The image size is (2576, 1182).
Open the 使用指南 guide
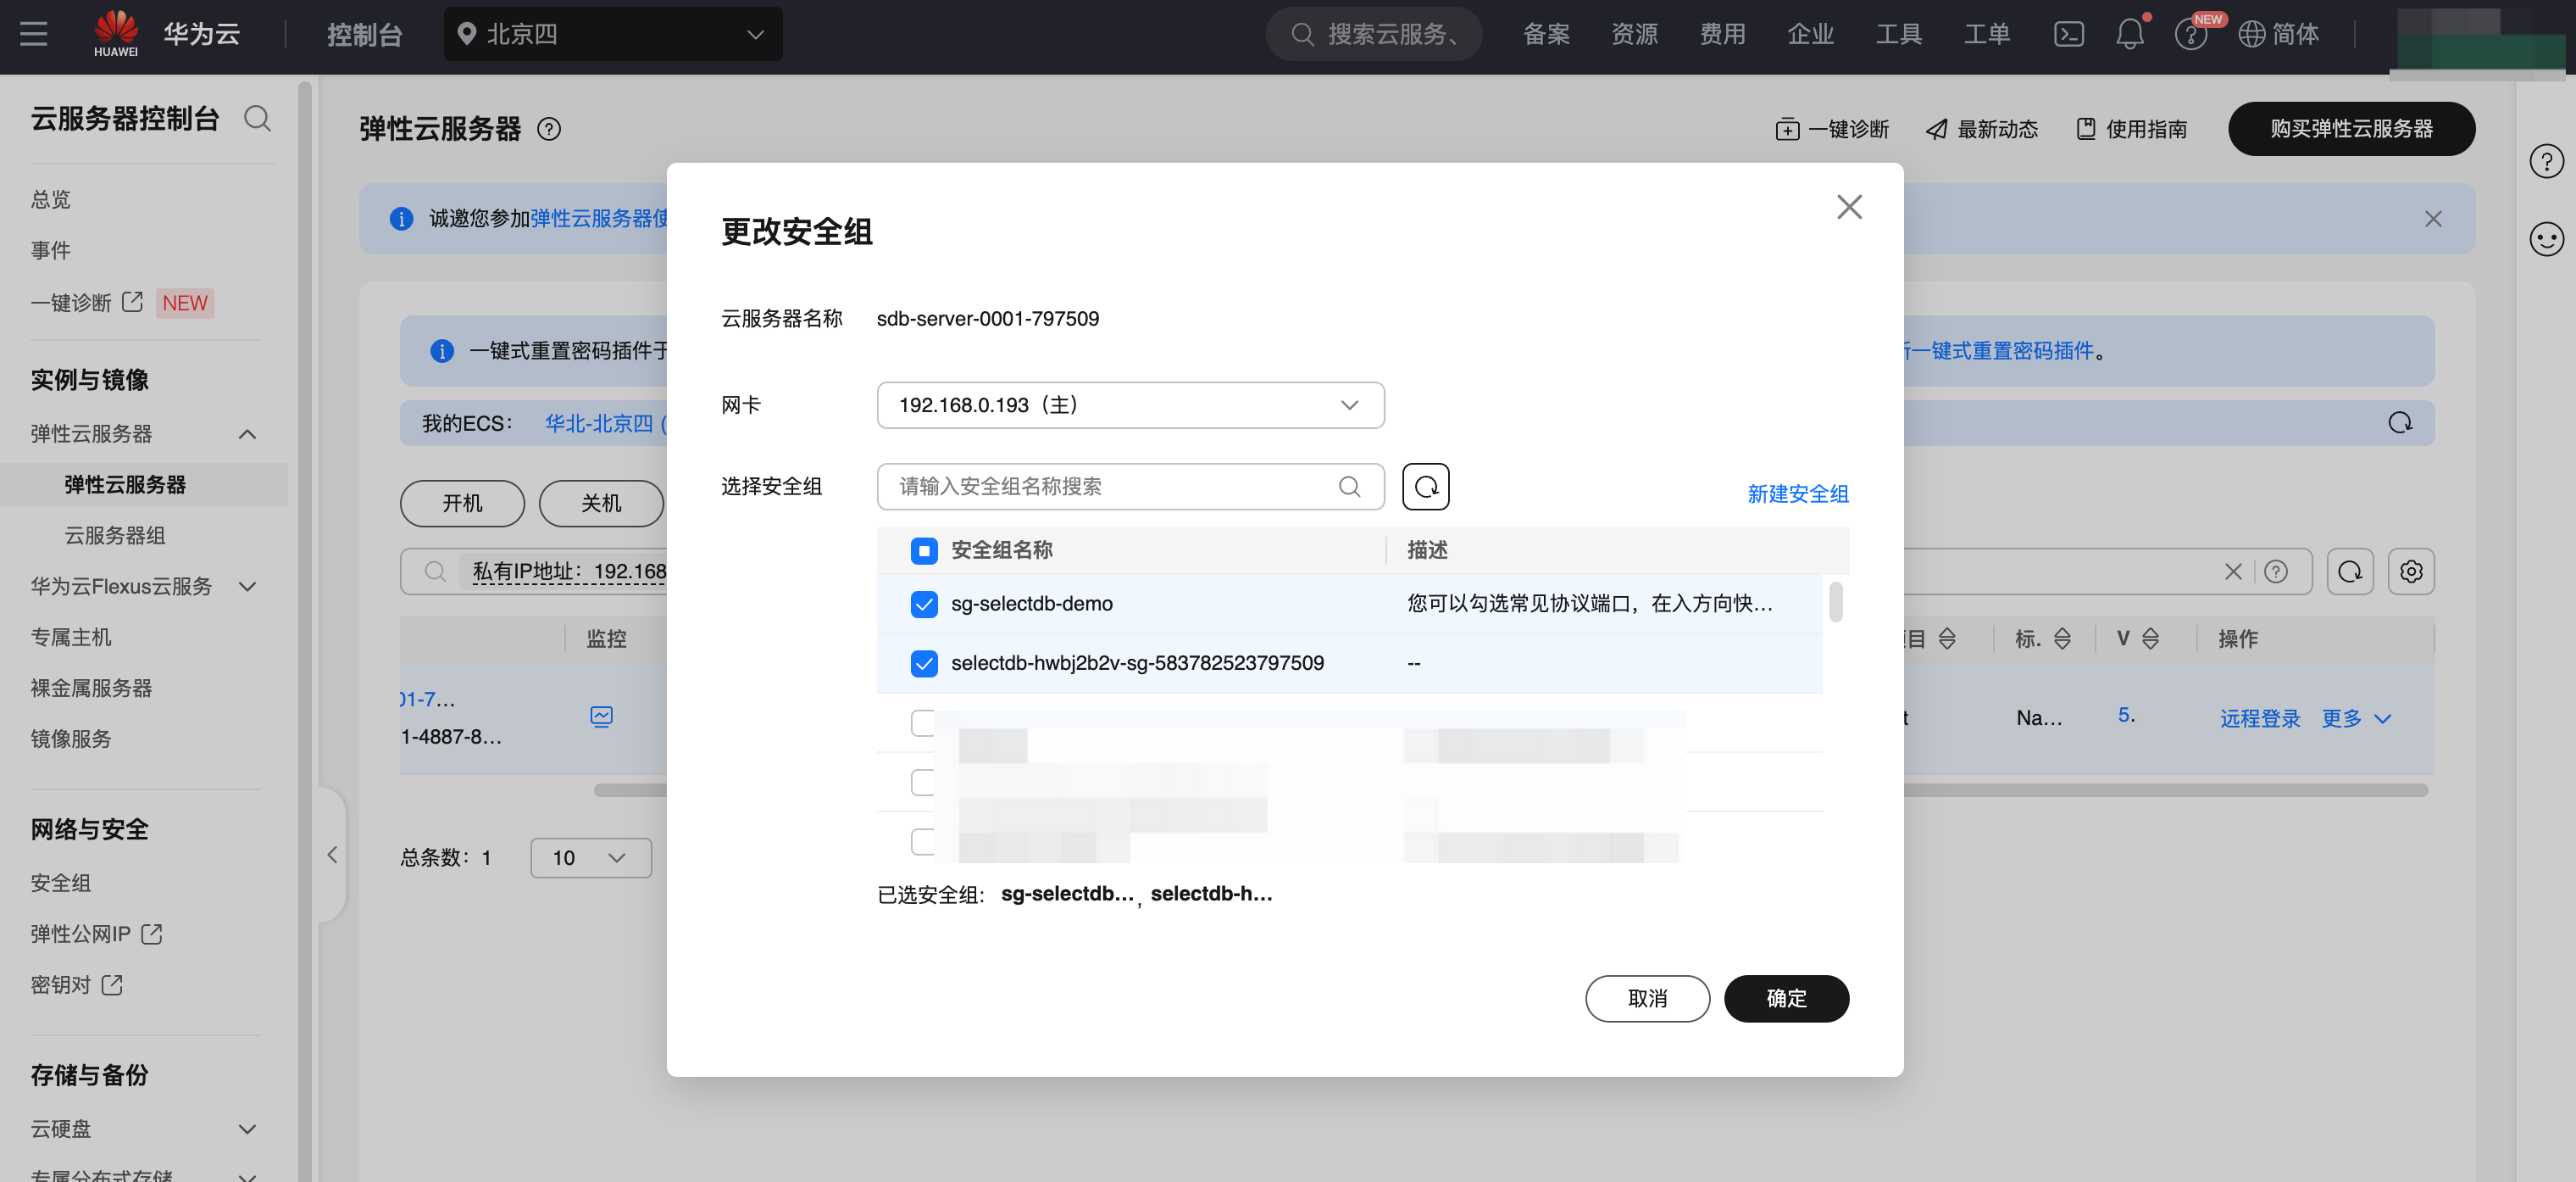(x=2131, y=129)
